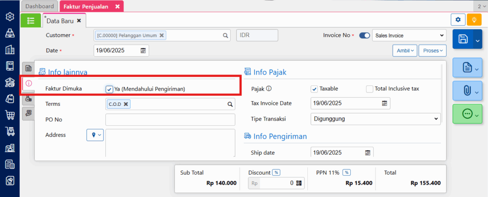The width and height of the screenshot is (488, 197).
Task: Click the orange lightbulb tips button
Action: 474,19
